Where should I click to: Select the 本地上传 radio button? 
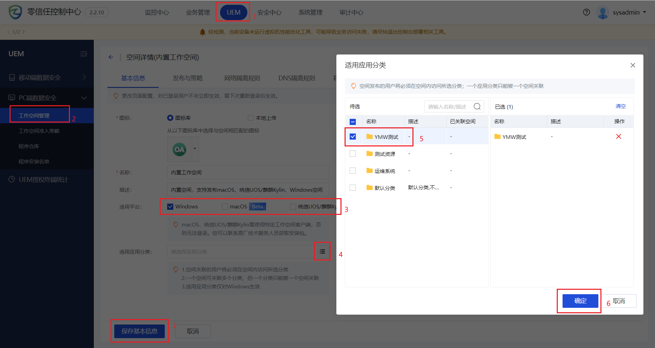pyautogui.click(x=251, y=118)
